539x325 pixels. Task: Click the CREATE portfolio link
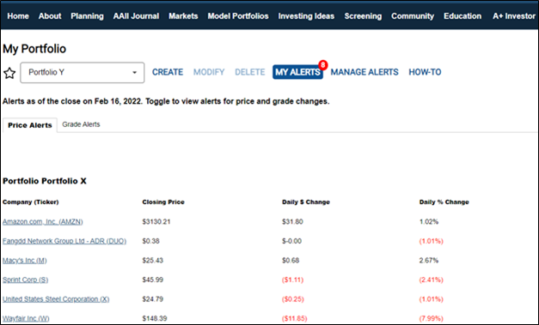168,72
